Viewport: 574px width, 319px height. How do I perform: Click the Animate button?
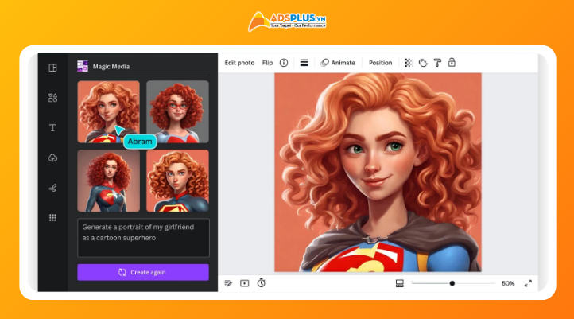338,63
